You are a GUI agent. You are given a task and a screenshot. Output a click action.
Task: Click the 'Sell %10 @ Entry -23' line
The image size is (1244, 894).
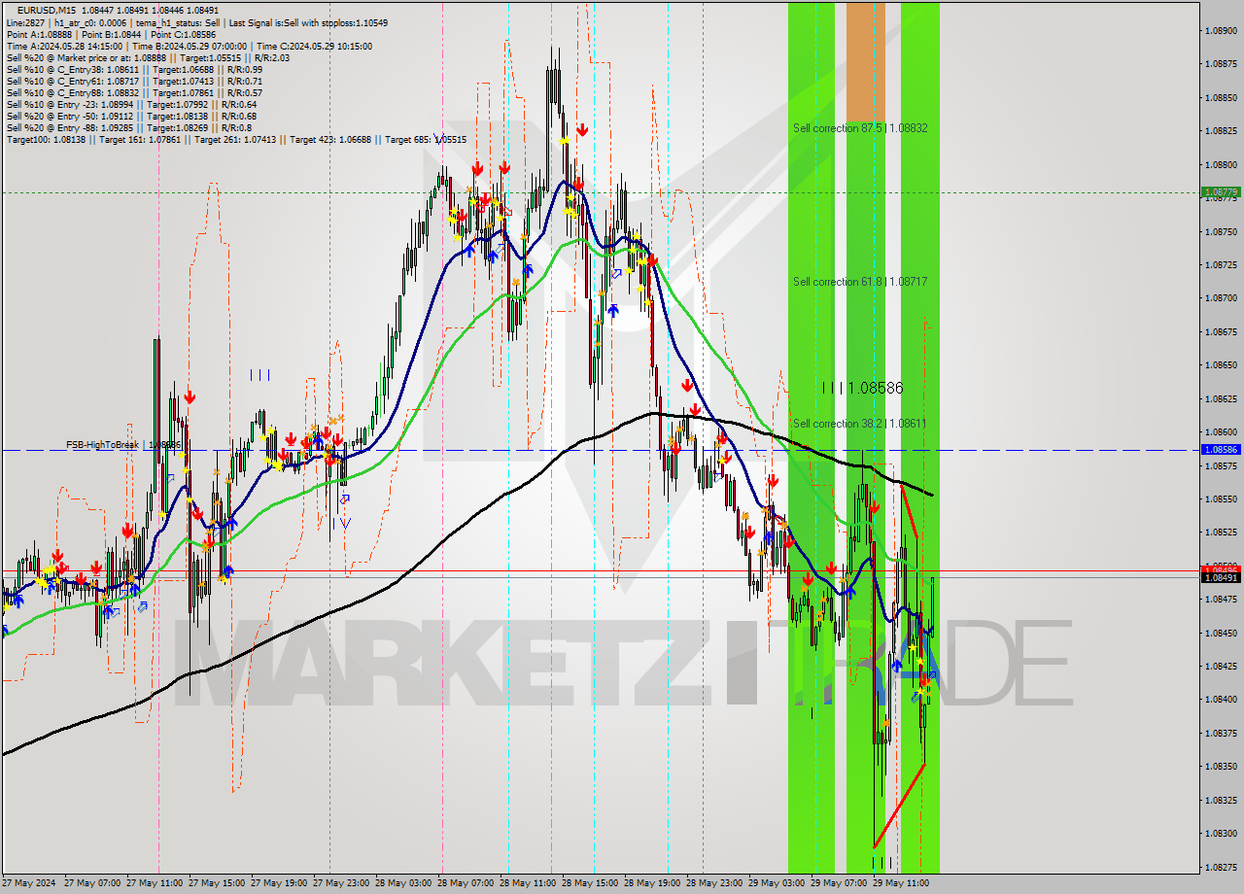pos(131,104)
